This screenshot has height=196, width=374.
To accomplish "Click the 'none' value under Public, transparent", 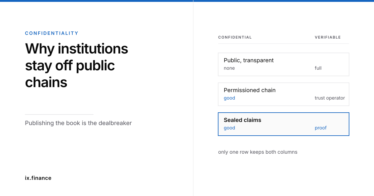I will pyautogui.click(x=229, y=68).
